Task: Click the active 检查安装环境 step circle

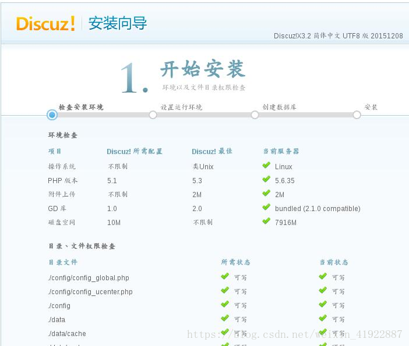Action: click(52, 115)
